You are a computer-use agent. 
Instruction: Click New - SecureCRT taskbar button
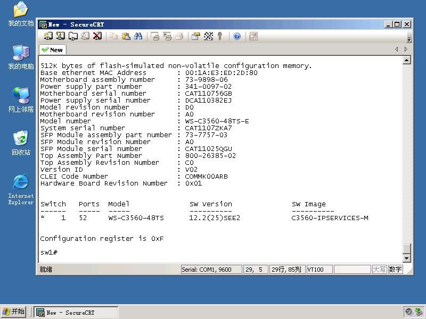[x=76, y=313]
